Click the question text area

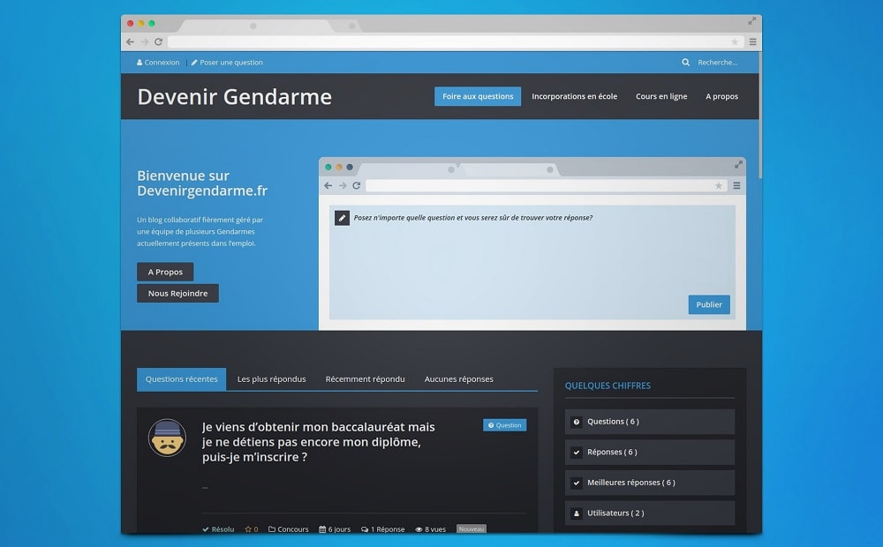532,262
